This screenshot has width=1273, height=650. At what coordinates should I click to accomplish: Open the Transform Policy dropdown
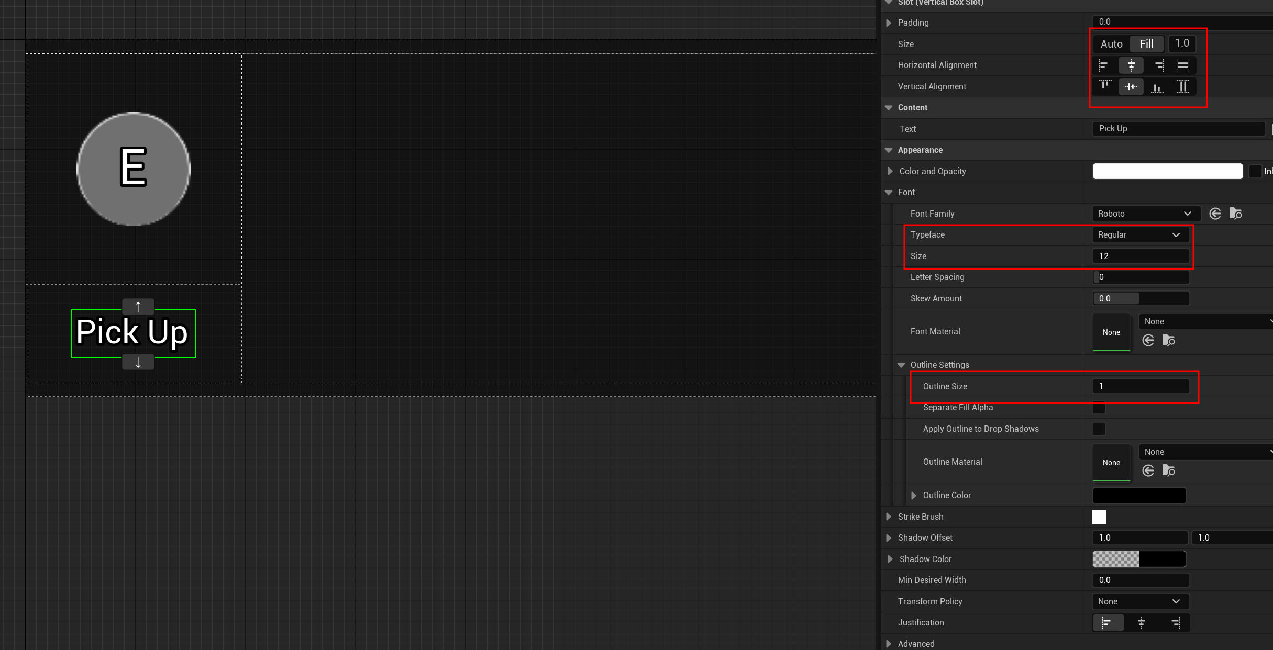[1139, 602]
